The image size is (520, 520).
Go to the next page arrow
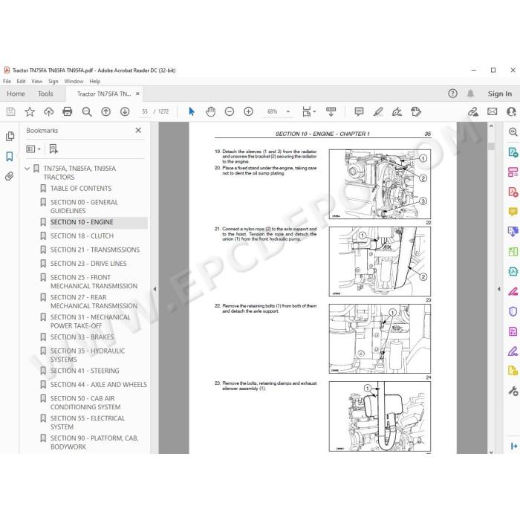(125, 111)
